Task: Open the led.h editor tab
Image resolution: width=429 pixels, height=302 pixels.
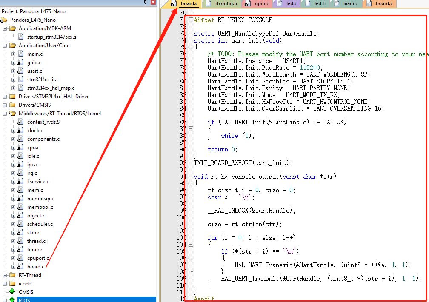Action: pos(320,4)
